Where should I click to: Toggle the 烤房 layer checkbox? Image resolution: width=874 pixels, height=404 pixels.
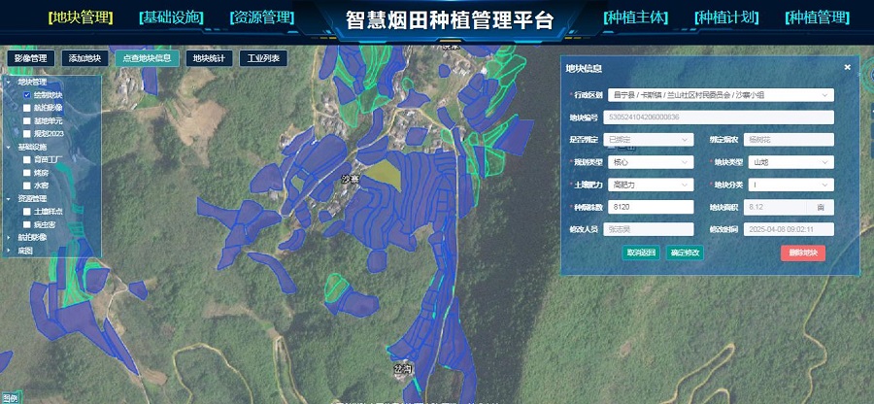tap(27, 172)
